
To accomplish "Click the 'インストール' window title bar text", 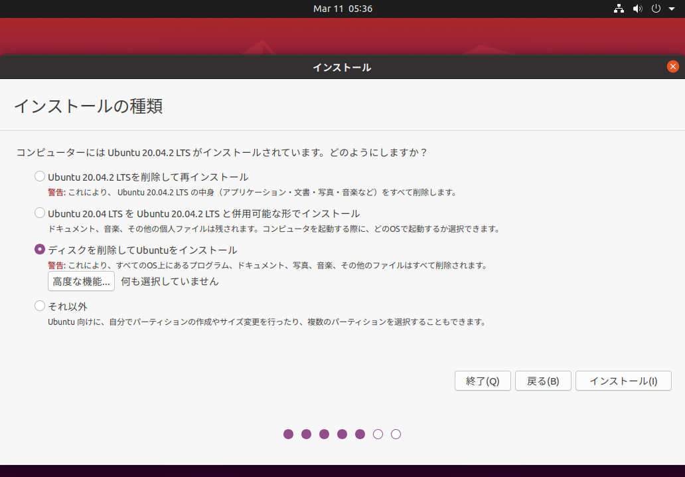I will click(x=342, y=67).
